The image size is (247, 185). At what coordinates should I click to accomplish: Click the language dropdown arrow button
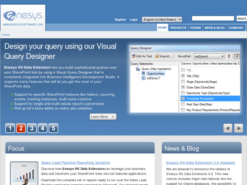point(180,20)
